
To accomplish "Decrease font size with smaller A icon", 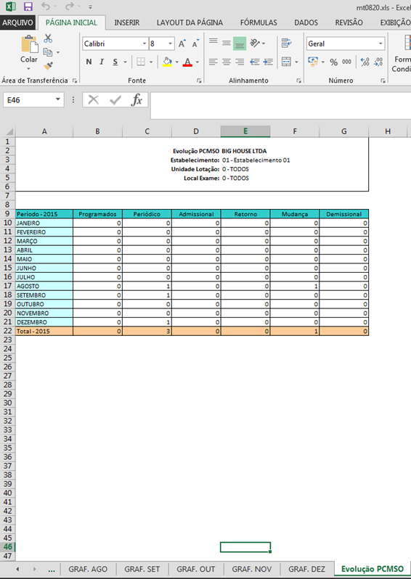I will click(x=195, y=44).
